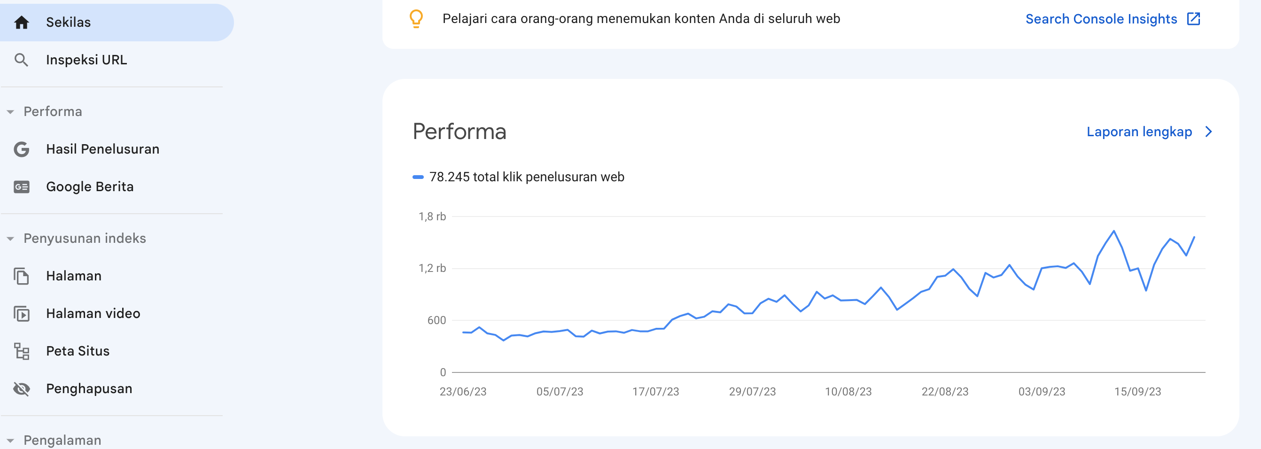This screenshot has width=1261, height=449.
Task: Click the magnifier icon for Inspeksi URL
Action: pos(22,60)
